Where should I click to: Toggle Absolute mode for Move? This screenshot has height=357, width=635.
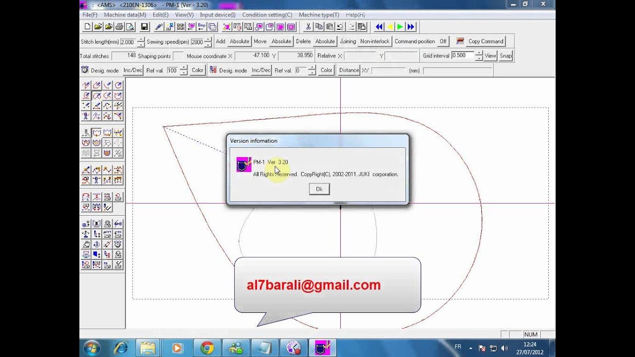tap(281, 41)
